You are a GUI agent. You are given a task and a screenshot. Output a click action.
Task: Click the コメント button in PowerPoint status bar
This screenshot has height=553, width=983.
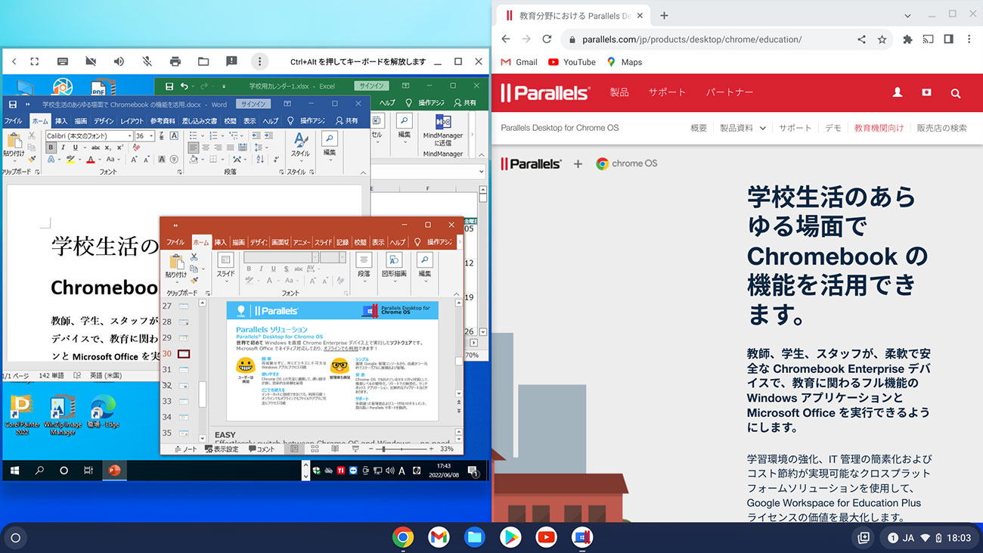pyautogui.click(x=262, y=449)
